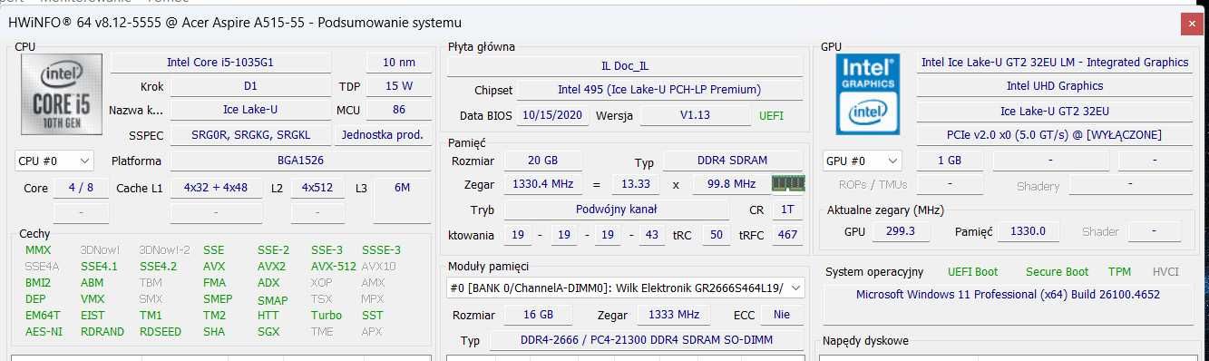This screenshot has height=361, width=1209.
Task: Click the base clock 99.8 MHz
Action: (x=730, y=184)
